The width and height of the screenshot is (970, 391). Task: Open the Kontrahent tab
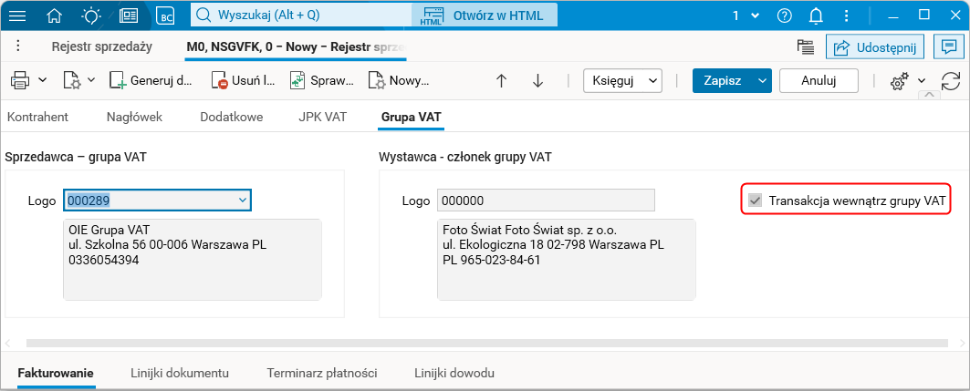[37, 117]
